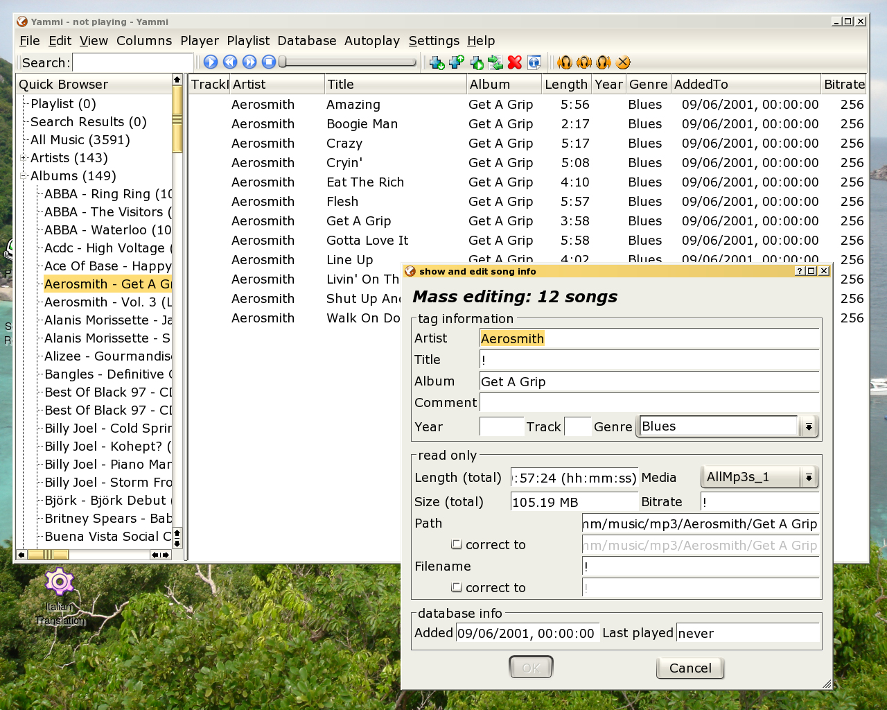This screenshot has width=887, height=710.
Task: Click the Track input field
Action: (x=577, y=426)
